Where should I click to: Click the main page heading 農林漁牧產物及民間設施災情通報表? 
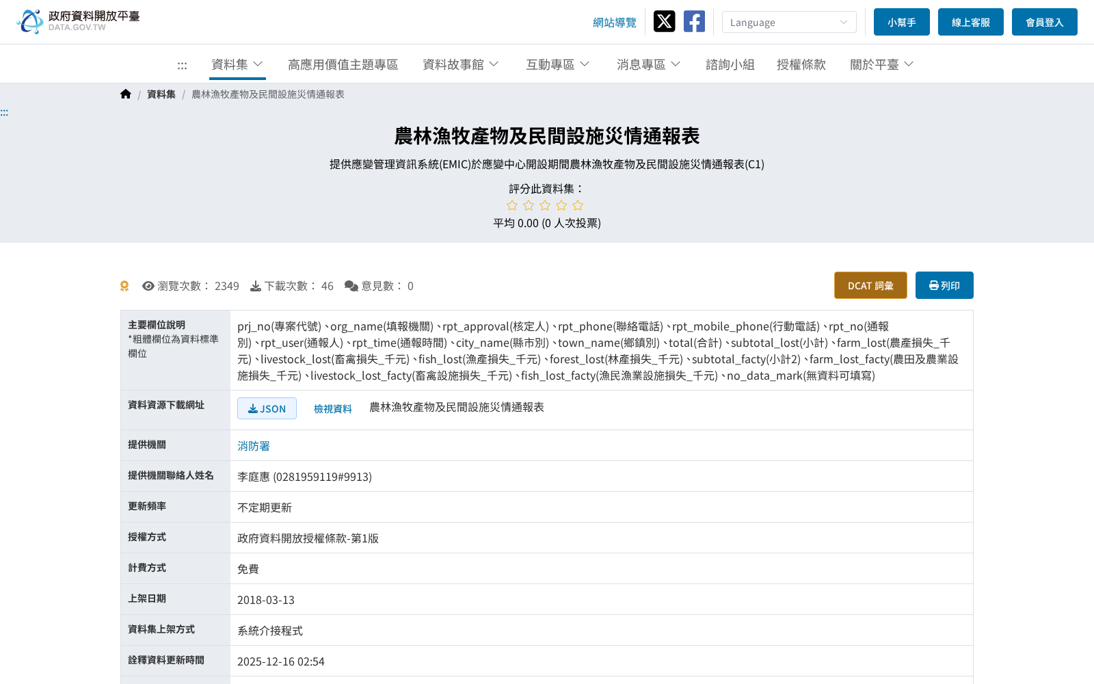[x=547, y=136]
